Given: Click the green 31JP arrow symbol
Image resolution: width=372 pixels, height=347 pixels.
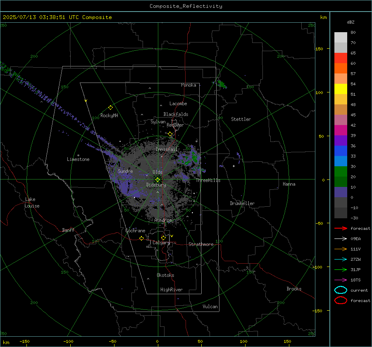Looking at the screenshot, I should [341, 269].
